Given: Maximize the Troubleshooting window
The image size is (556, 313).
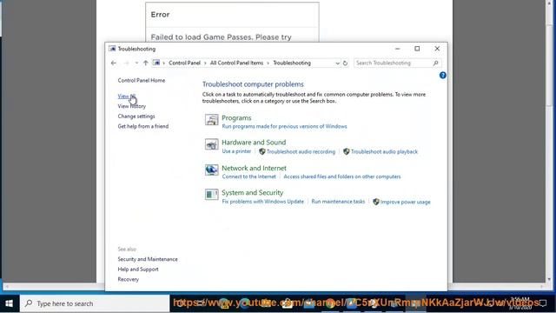Looking at the screenshot, I should tap(417, 49).
